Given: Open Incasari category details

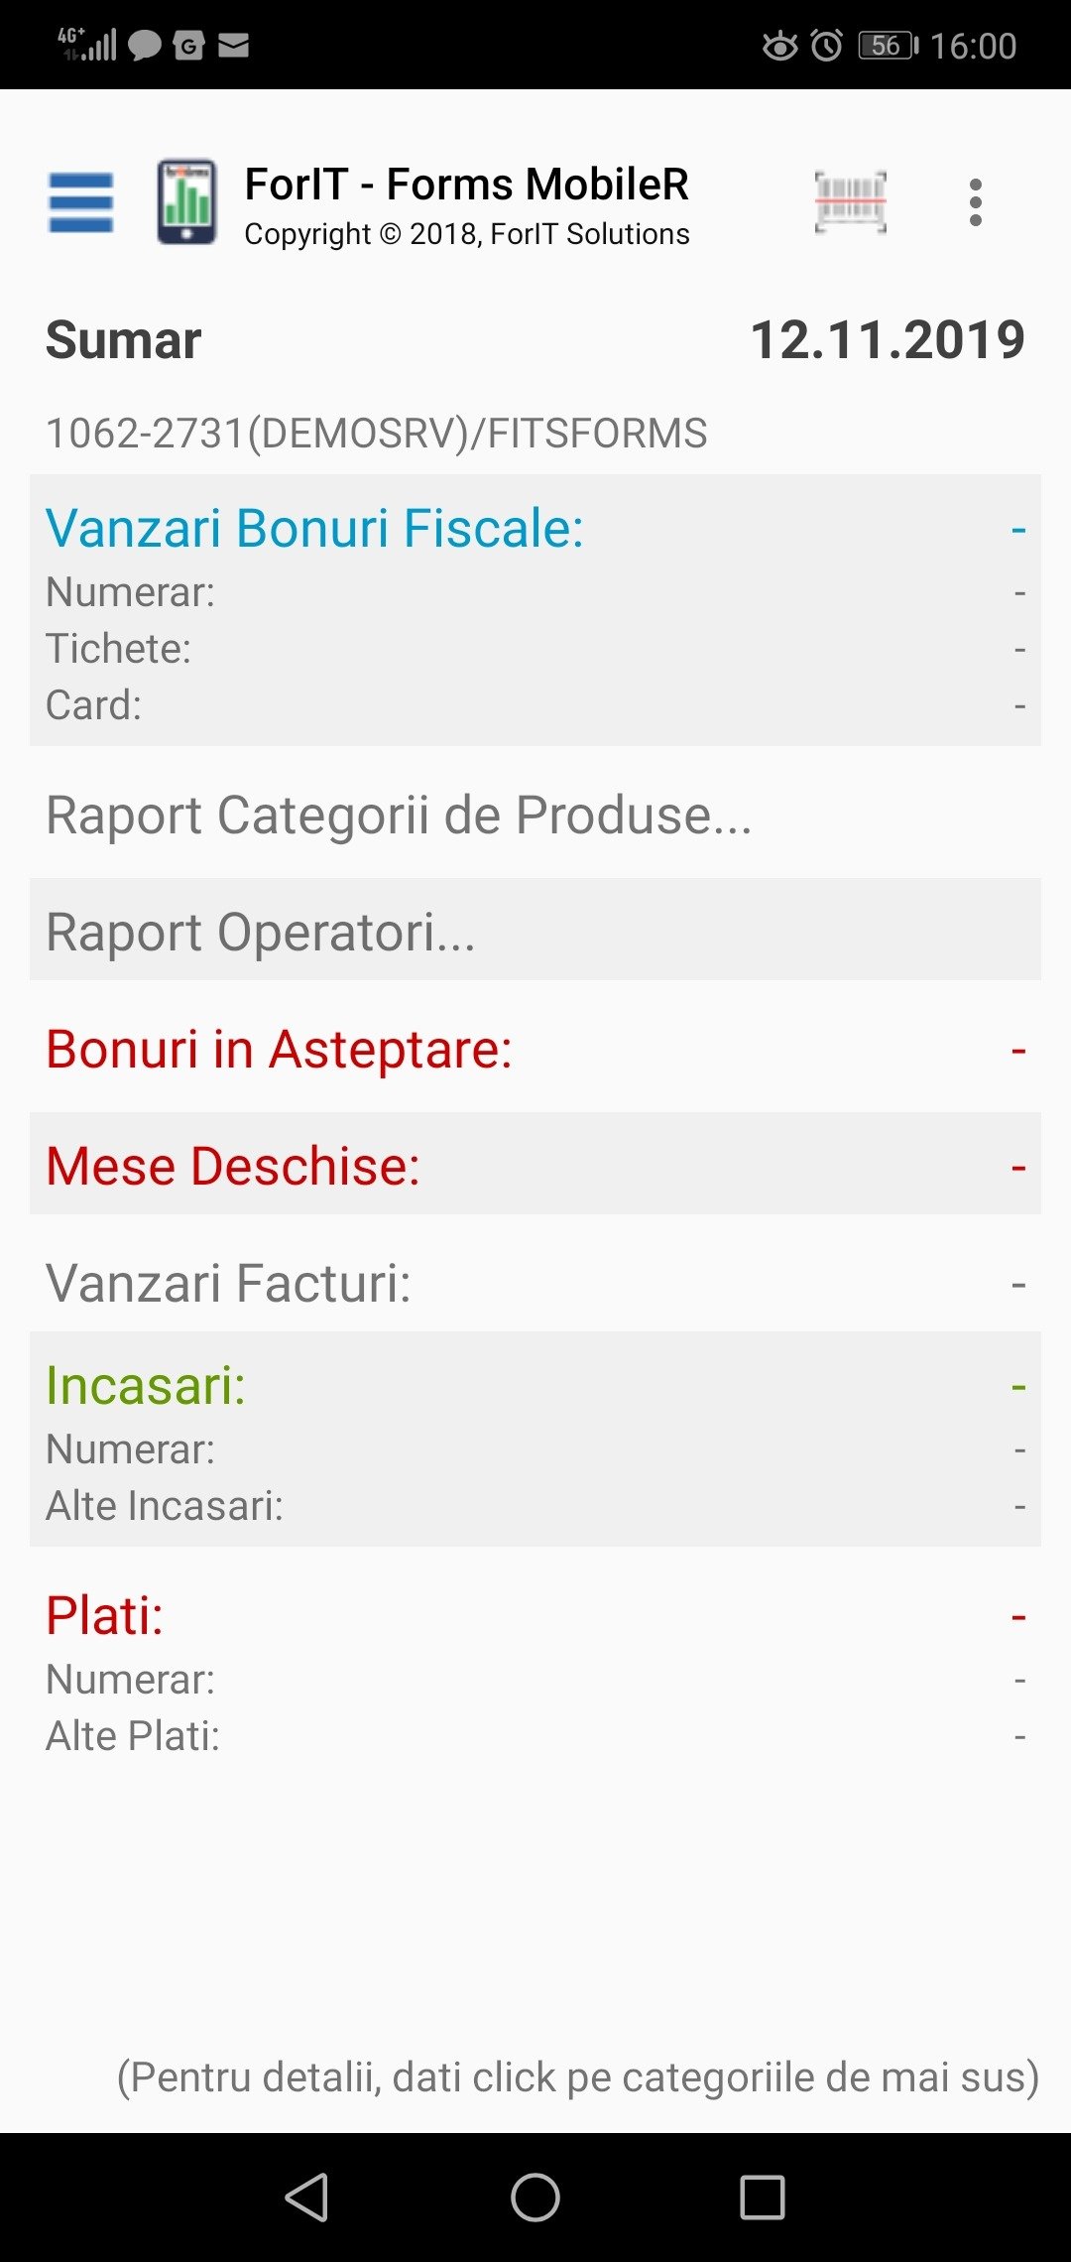Looking at the screenshot, I should (146, 1386).
